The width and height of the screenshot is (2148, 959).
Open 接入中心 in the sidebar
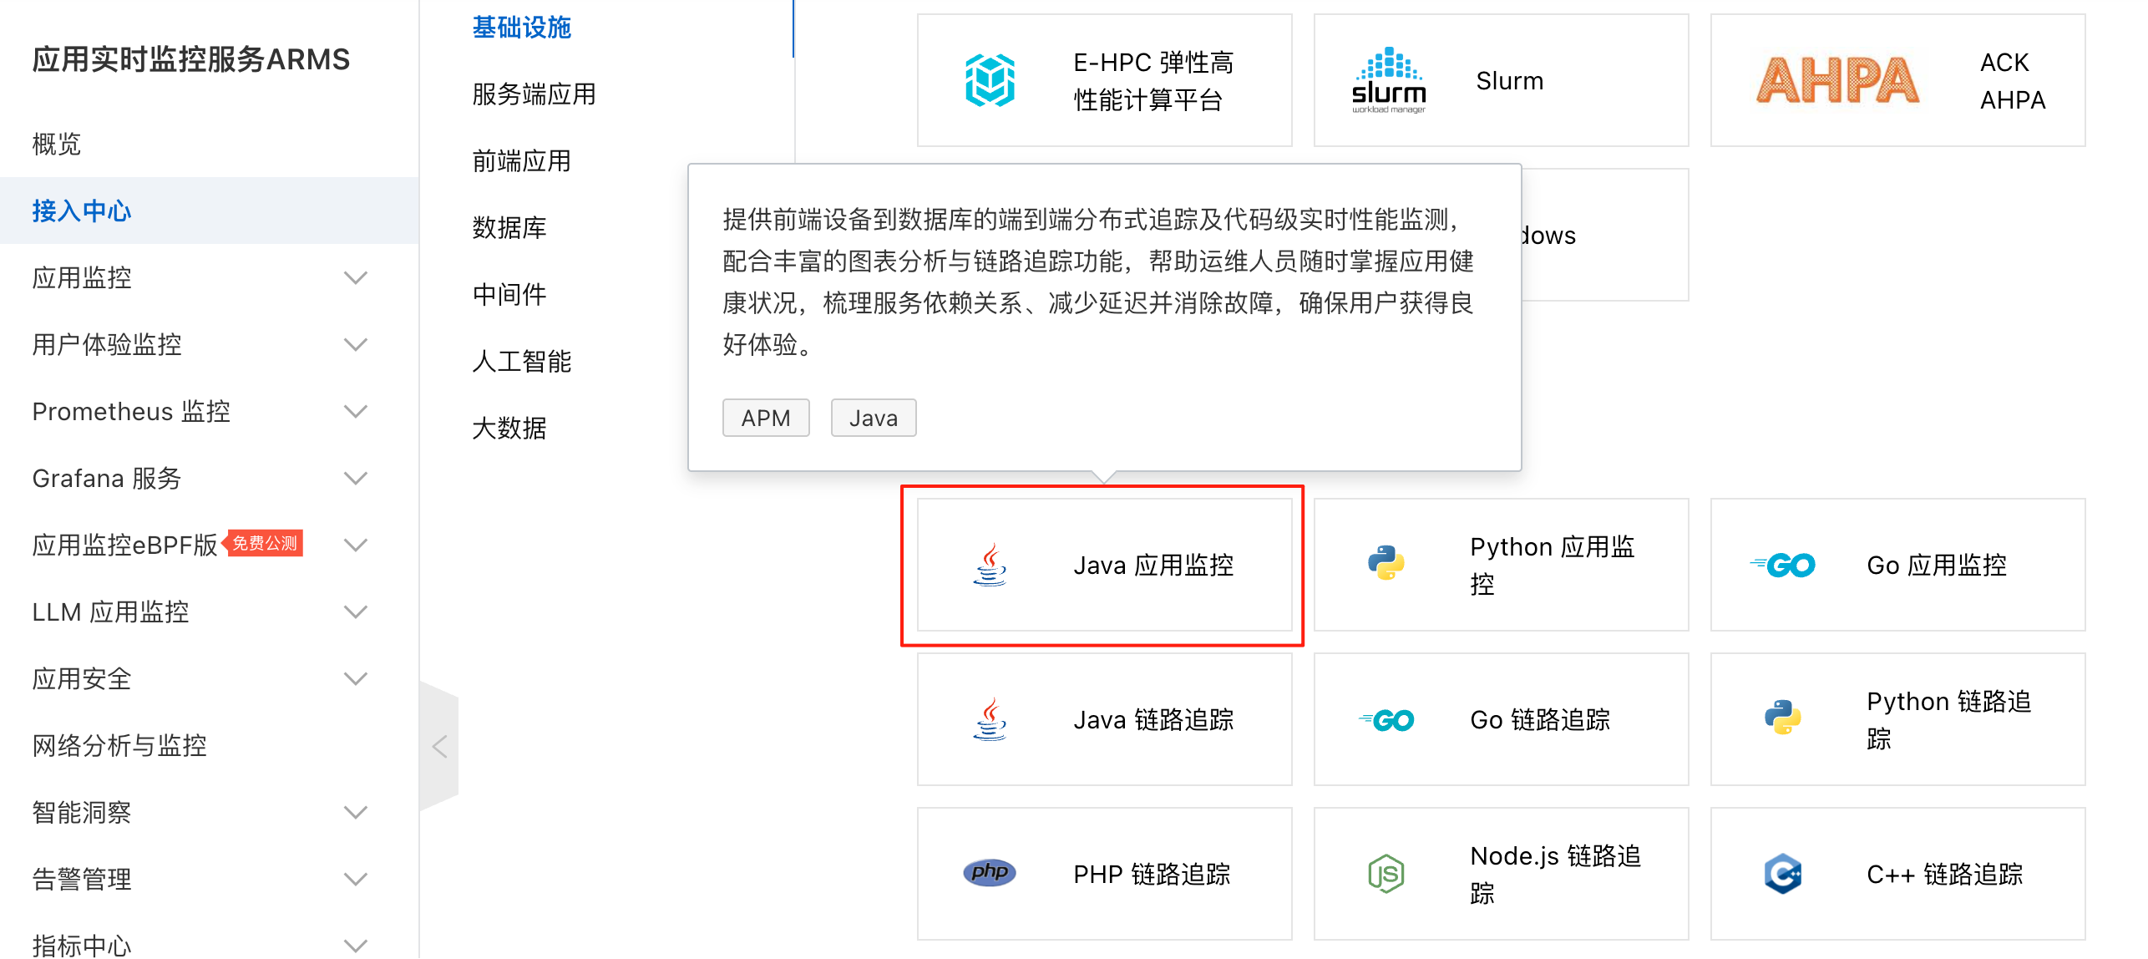82,211
